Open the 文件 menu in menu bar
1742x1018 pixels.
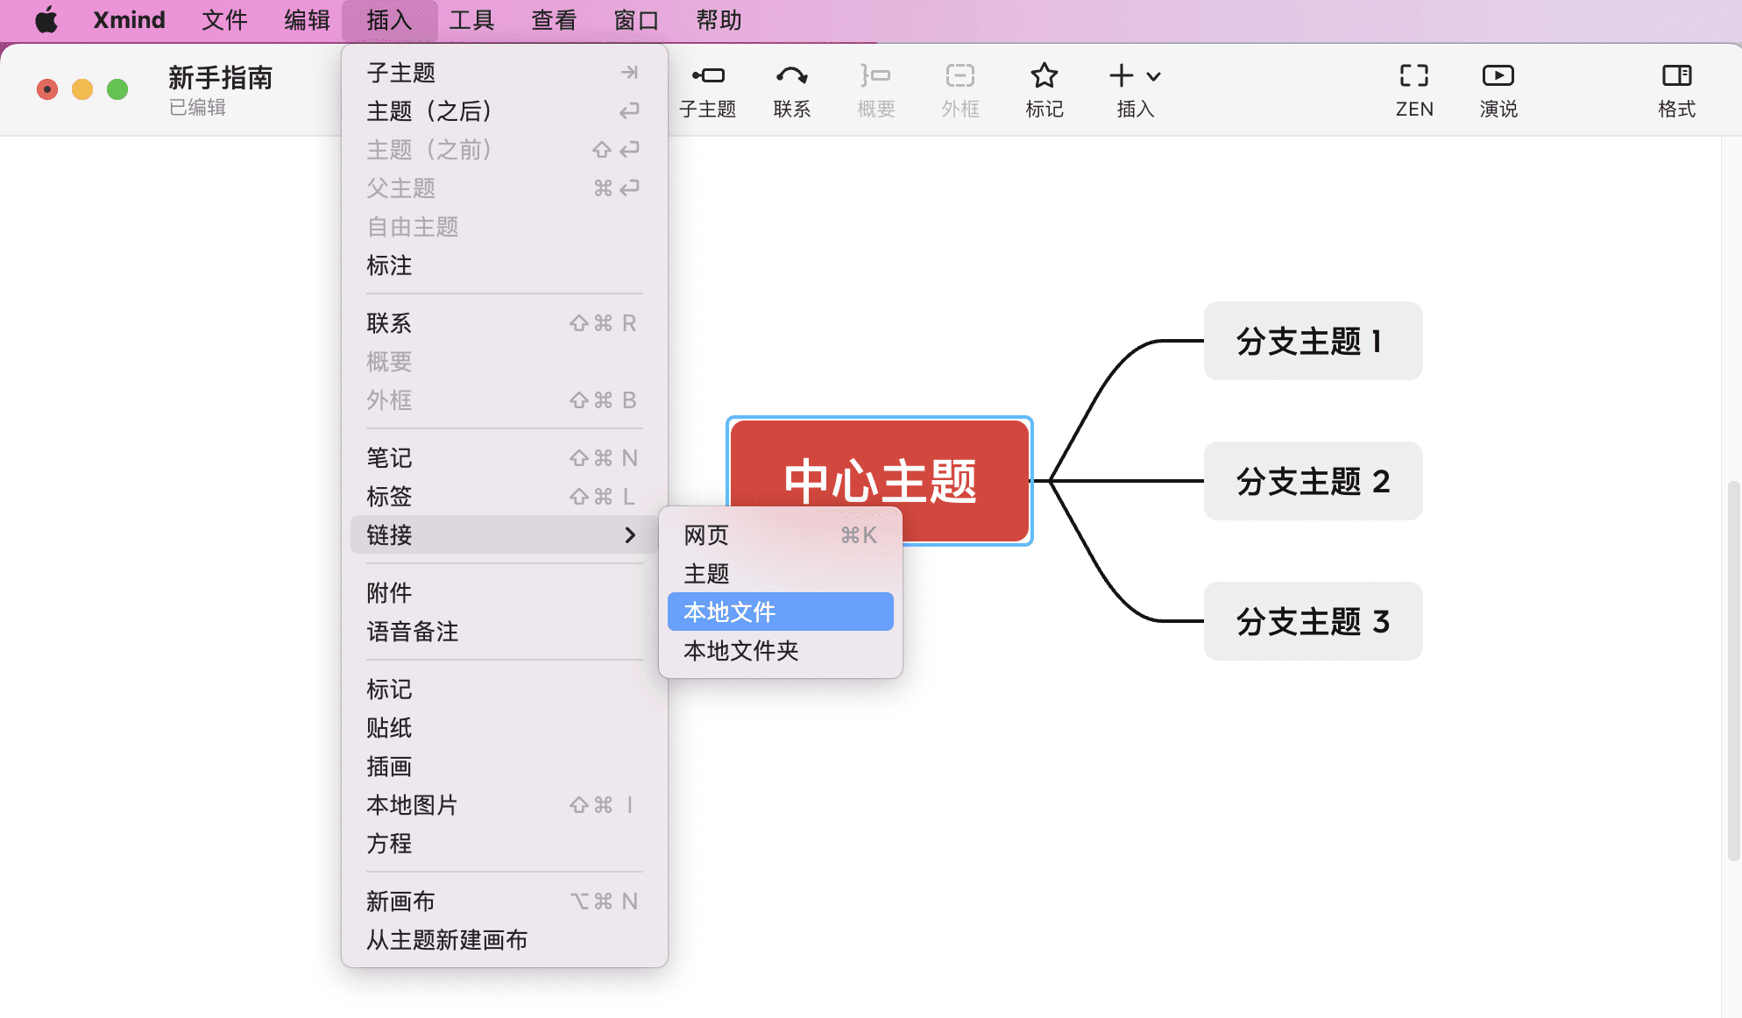224,19
